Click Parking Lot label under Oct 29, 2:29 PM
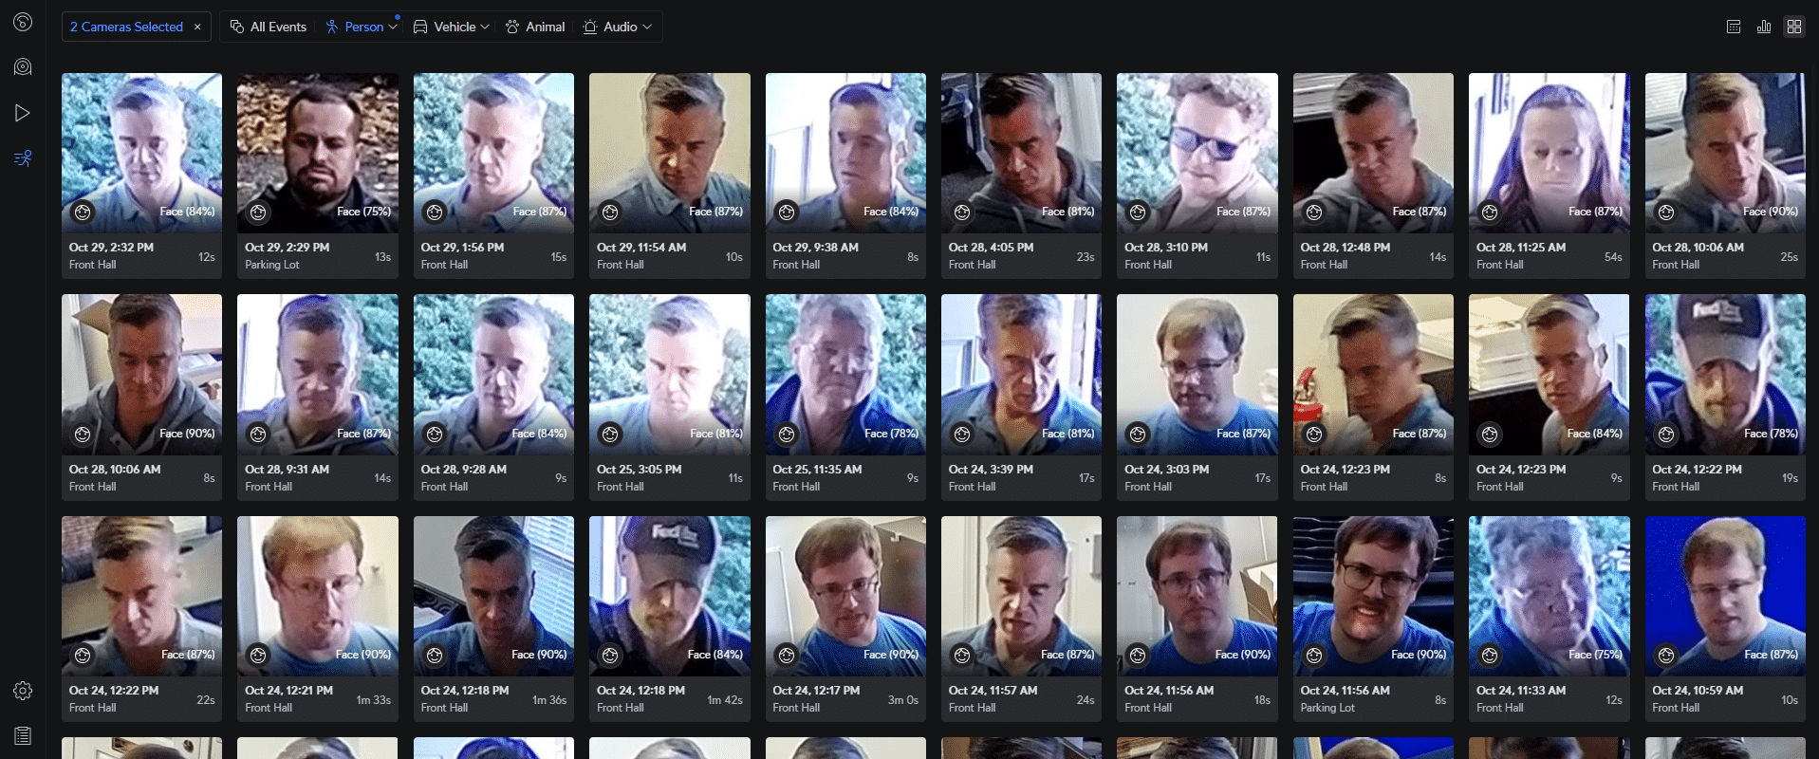Viewport: 1819px width, 759px height. pyautogui.click(x=272, y=265)
